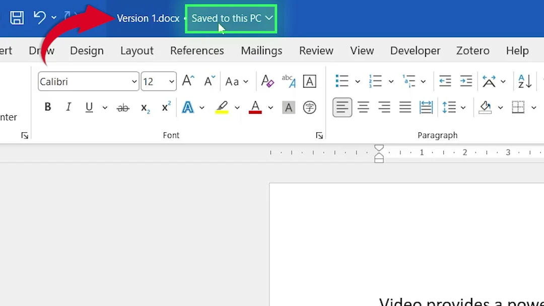Apply Text Effects glowing A icon
The height and width of the screenshot is (306, 544).
pyautogui.click(x=188, y=107)
